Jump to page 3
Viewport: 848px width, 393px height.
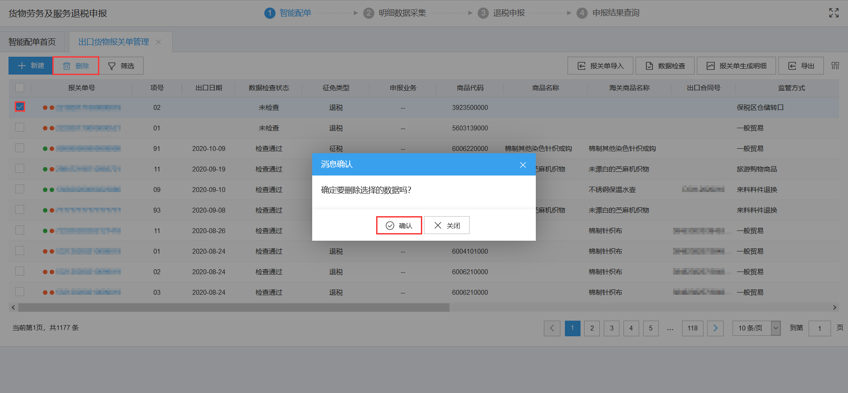pyautogui.click(x=611, y=328)
